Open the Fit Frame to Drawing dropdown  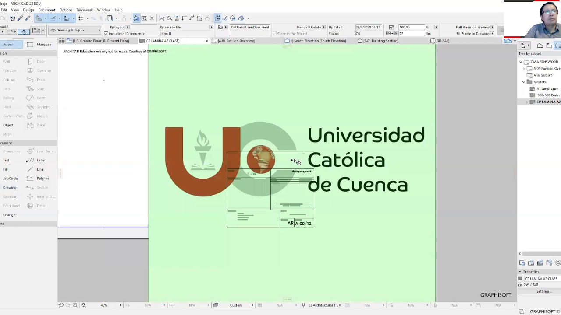[492, 34]
